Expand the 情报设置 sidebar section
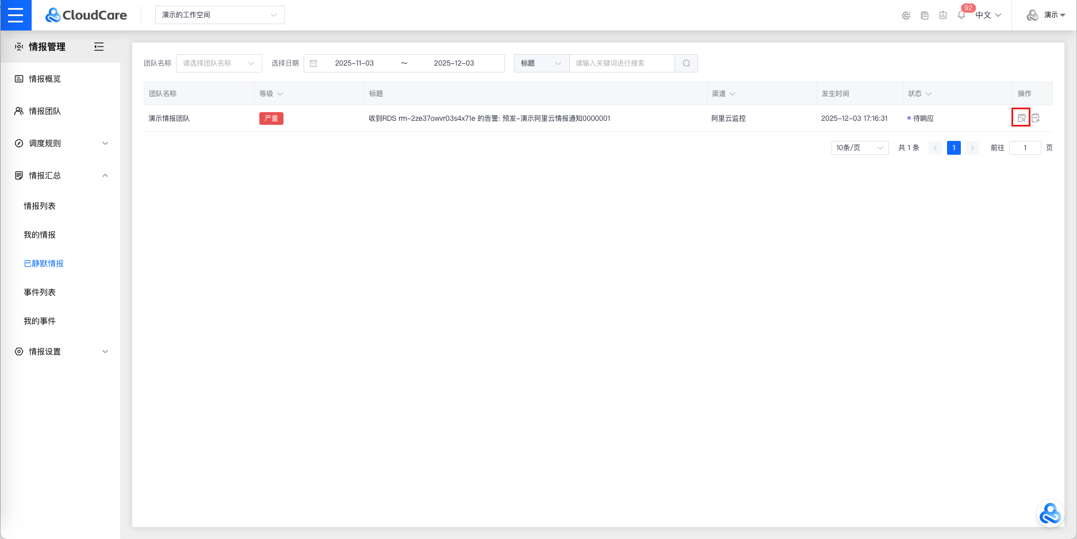This screenshot has height=539, width=1077. pyautogui.click(x=60, y=351)
